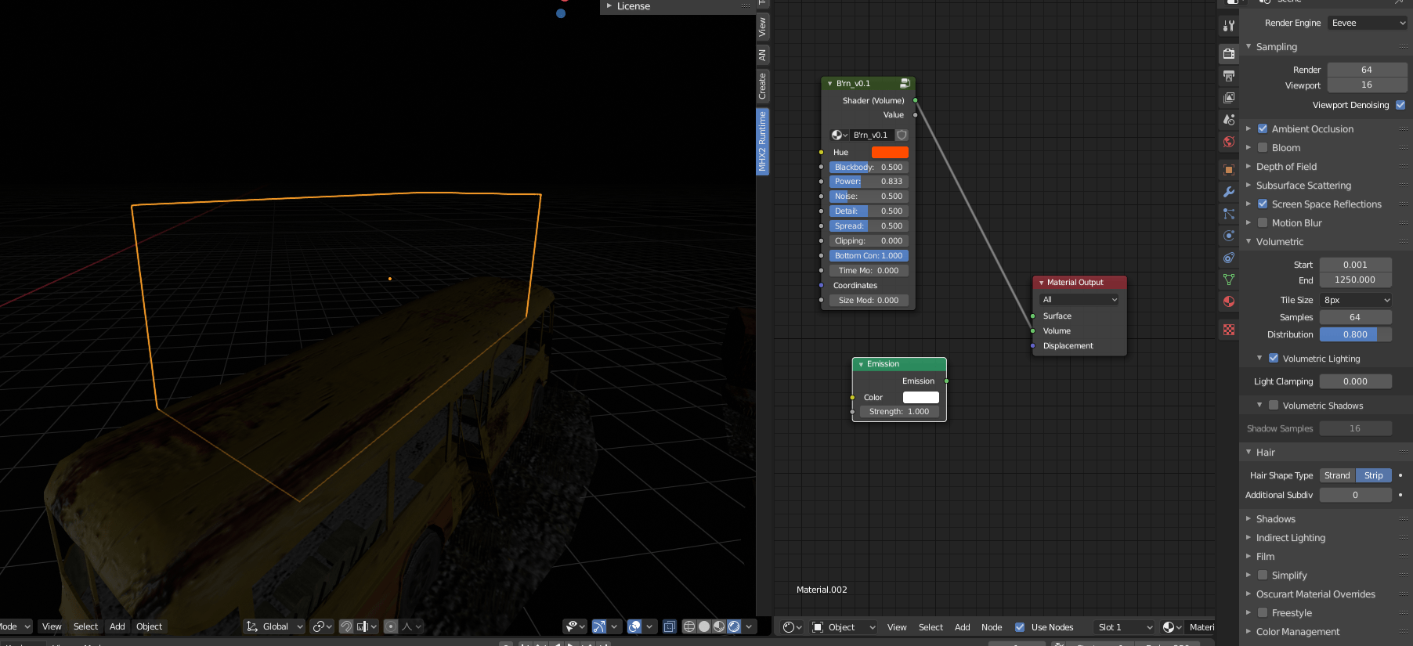Open the Object properties tab
The width and height of the screenshot is (1413, 646).
[x=1228, y=170]
